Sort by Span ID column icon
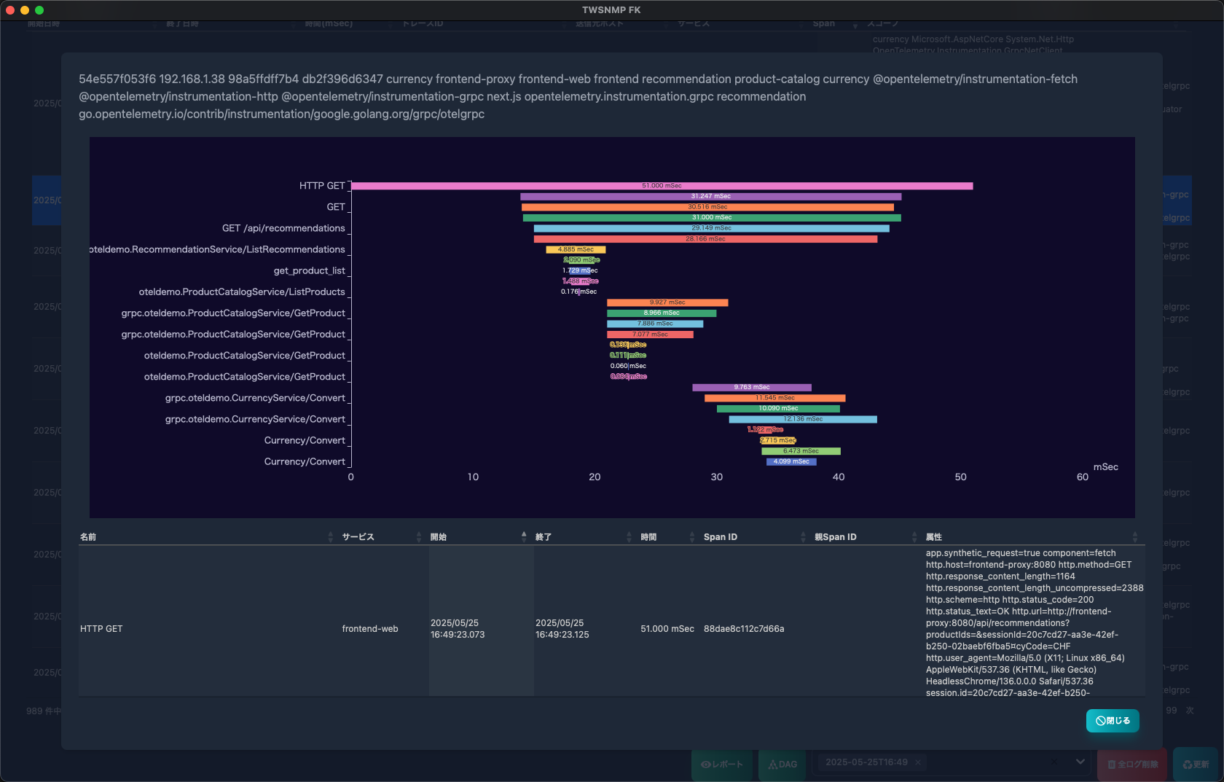The image size is (1224, 782). [x=802, y=537]
